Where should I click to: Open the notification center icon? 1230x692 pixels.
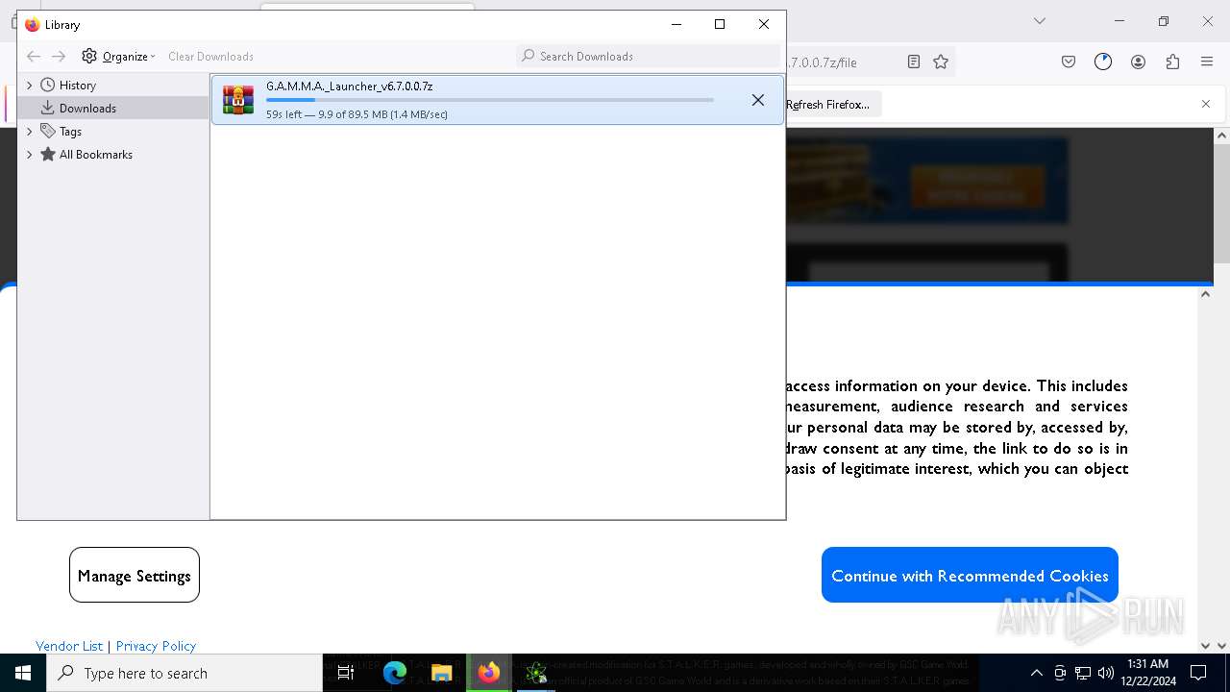coord(1198,673)
